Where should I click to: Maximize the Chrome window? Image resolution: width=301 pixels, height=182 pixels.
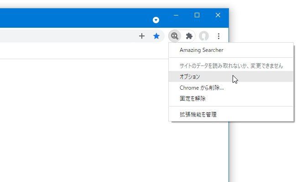tap(197, 15)
